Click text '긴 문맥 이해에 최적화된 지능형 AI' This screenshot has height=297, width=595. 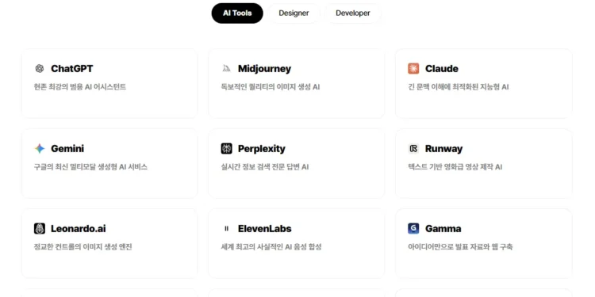click(x=459, y=87)
